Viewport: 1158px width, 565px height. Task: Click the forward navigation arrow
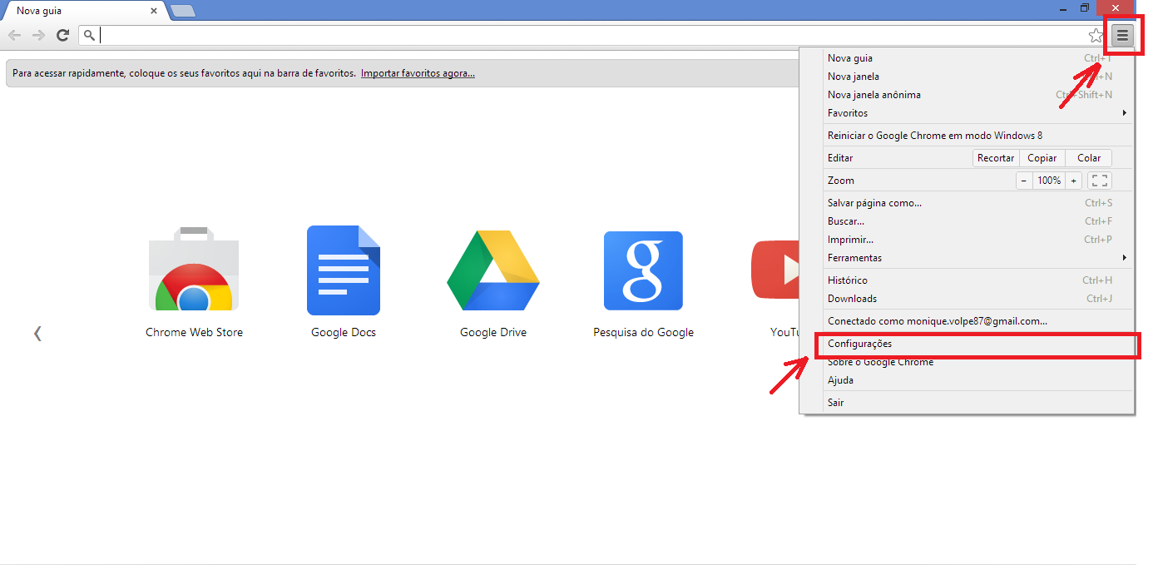[x=38, y=35]
